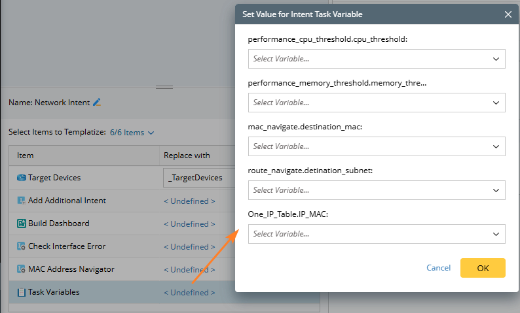This screenshot has width=520, height=313.
Task: Click the pencil edit icon beside Network Intent
Action: tap(98, 102)
